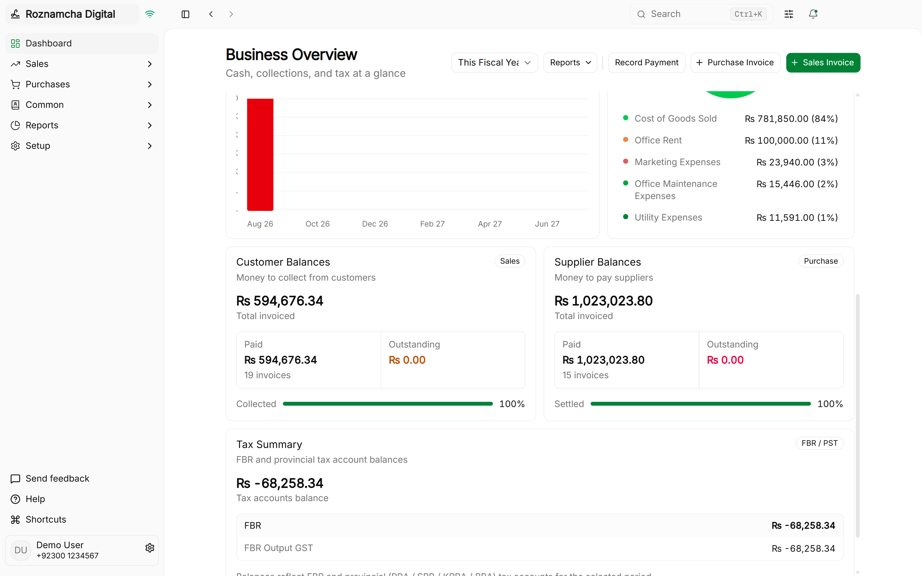
Task: Click the Sales badge on Customer Balances
Action: (x=510, y=261)
